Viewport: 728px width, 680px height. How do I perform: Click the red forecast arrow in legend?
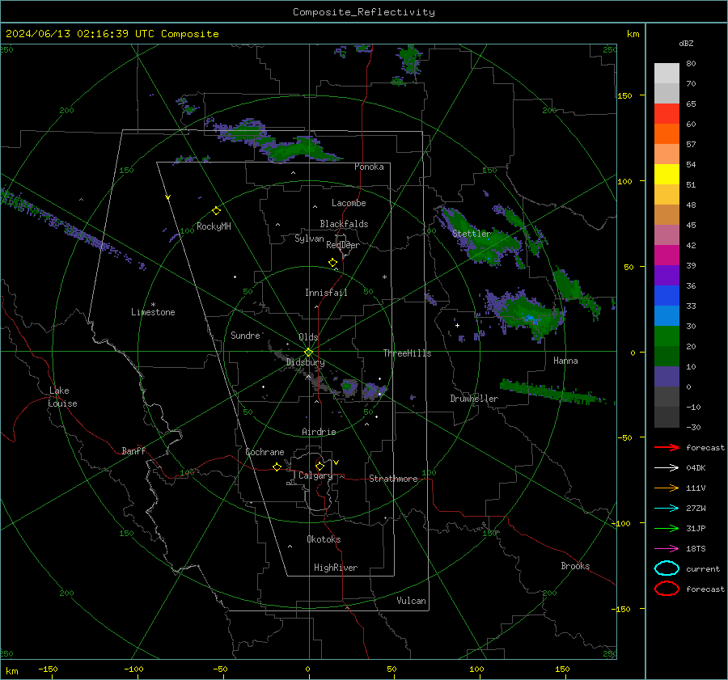[667, 447]
